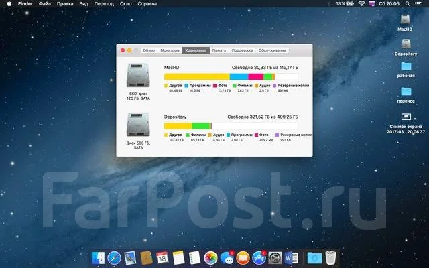Click the Диск 500 ГБ drive icon
Screen dimensions: 429x268
pyautogui.click(x=138, y=125)
